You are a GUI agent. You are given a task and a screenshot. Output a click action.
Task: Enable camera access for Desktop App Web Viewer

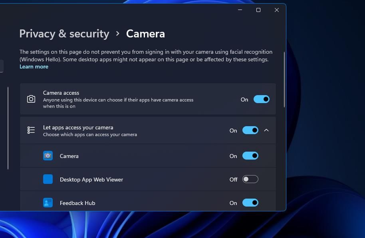tap(250, 179)
